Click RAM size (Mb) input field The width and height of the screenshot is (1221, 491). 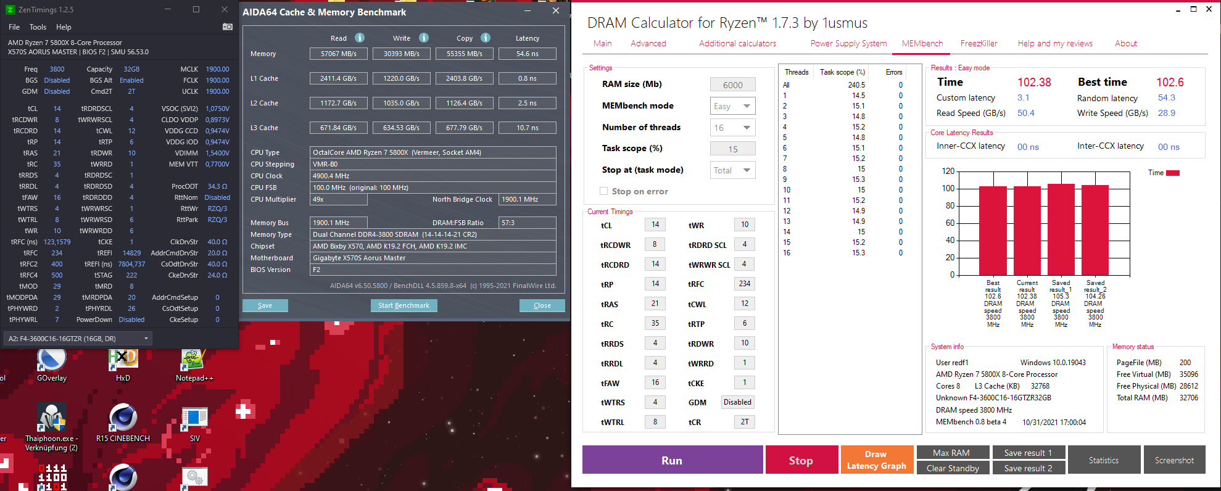[x=733, y=85]
